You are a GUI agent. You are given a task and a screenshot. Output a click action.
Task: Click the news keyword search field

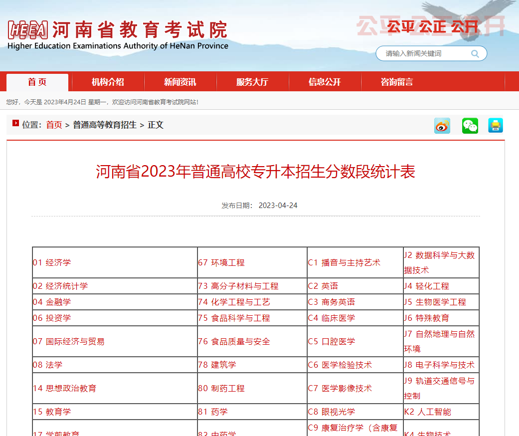pyautogui.click(x=424, y=54)
